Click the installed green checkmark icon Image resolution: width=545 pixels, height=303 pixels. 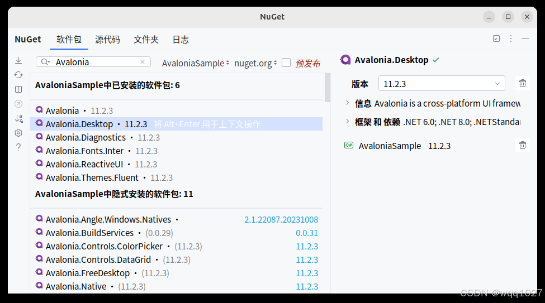436,60
